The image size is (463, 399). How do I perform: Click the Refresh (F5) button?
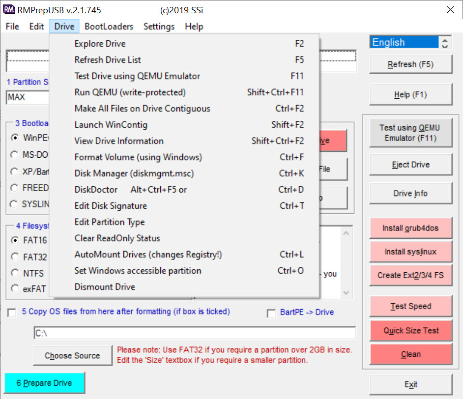click(x=411, y=64)
